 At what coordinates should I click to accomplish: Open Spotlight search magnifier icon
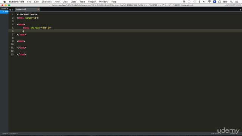point(231,2)
